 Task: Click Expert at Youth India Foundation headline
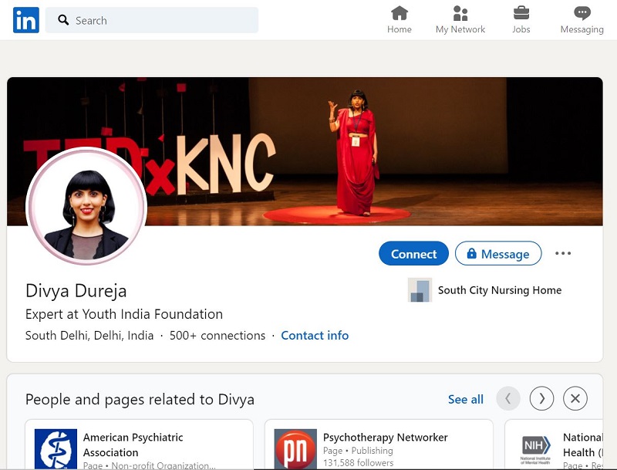tap(124, 314)
